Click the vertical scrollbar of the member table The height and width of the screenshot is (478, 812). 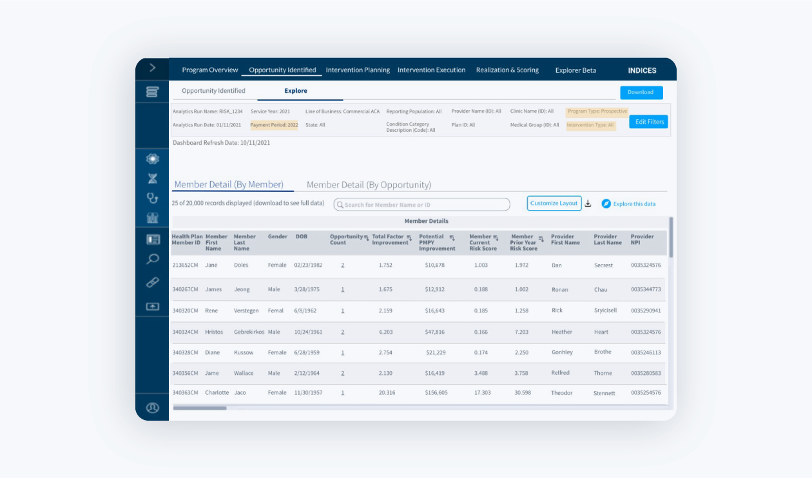(x=671, y=237)
